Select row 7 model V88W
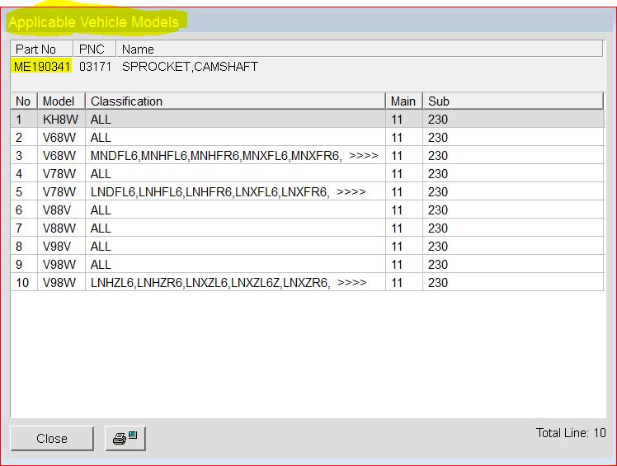This screenshot has width=617, height=466. pos(59,228)
